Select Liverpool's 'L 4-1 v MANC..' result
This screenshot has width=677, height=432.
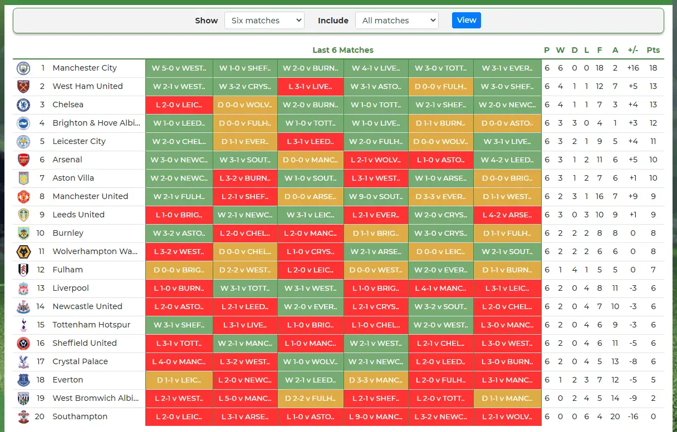click(x=441, y=289)
